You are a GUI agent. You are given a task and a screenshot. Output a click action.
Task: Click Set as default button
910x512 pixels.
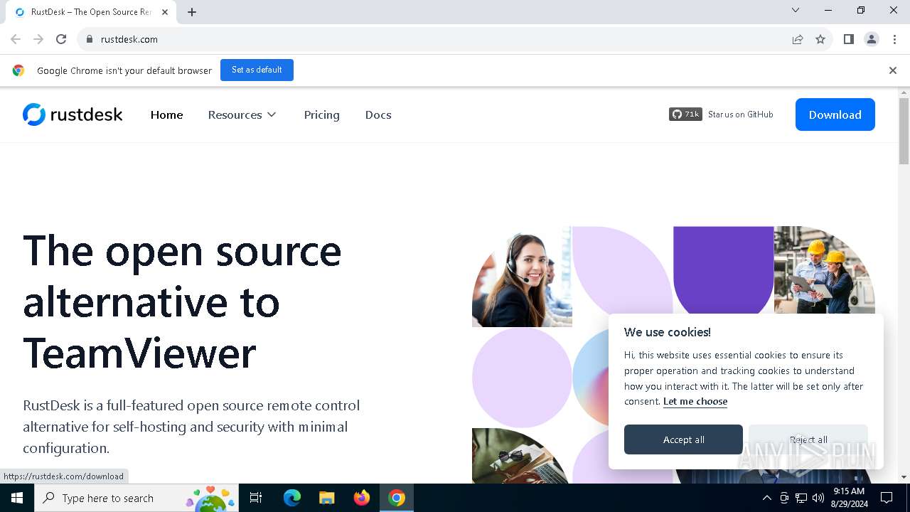pyautogui.click(x=257, y=70)
